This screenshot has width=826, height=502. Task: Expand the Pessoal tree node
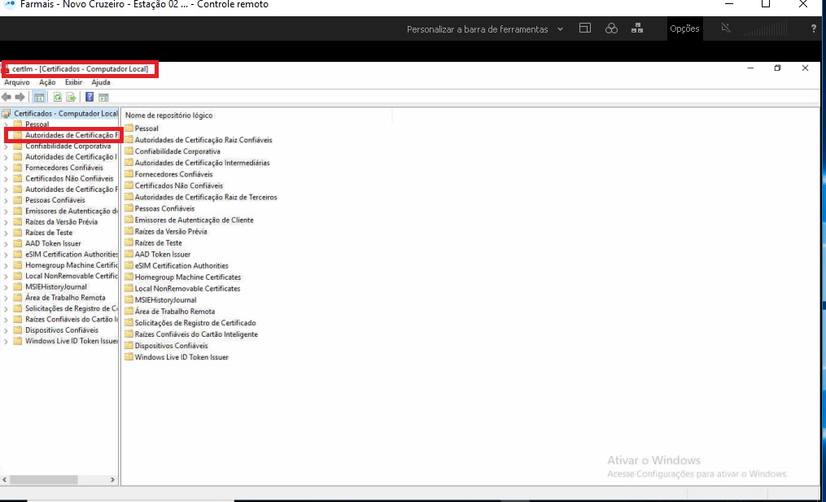pos(7,124)
